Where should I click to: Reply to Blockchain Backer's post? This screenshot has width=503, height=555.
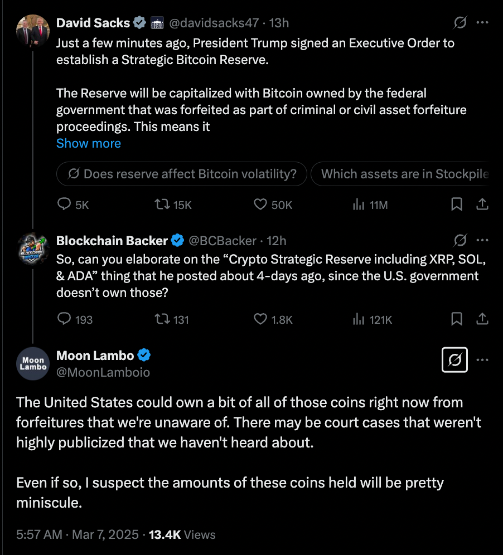[x=66, y=319]
